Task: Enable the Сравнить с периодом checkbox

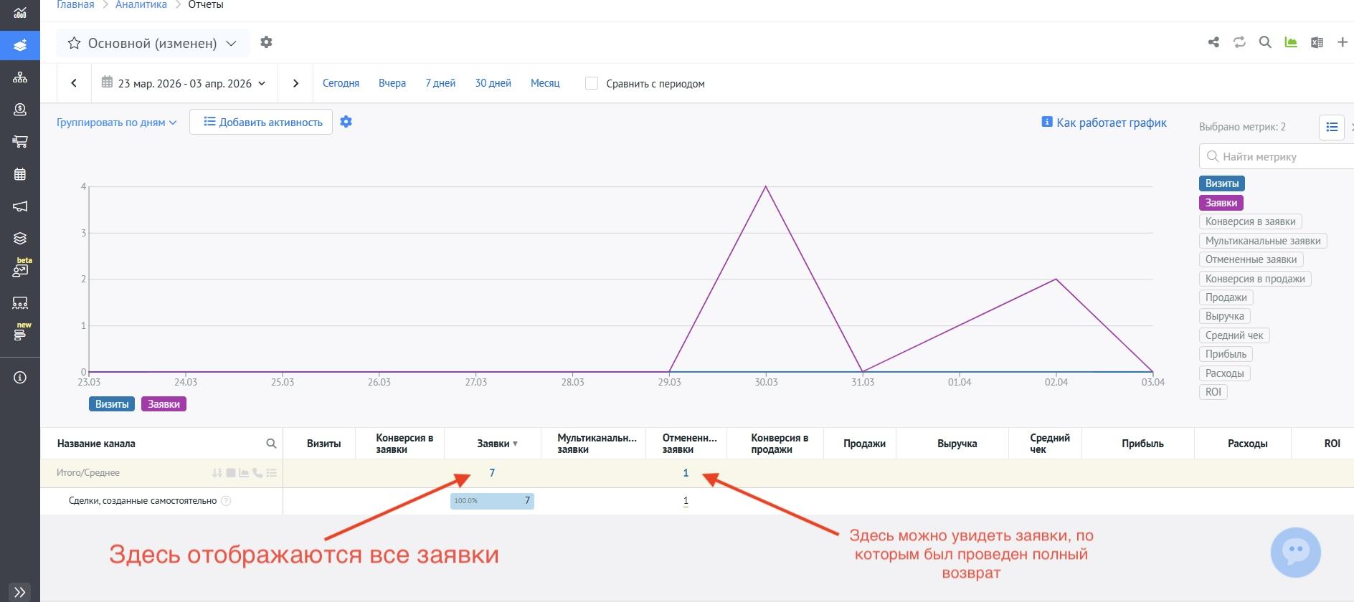Action: [592, 83]
